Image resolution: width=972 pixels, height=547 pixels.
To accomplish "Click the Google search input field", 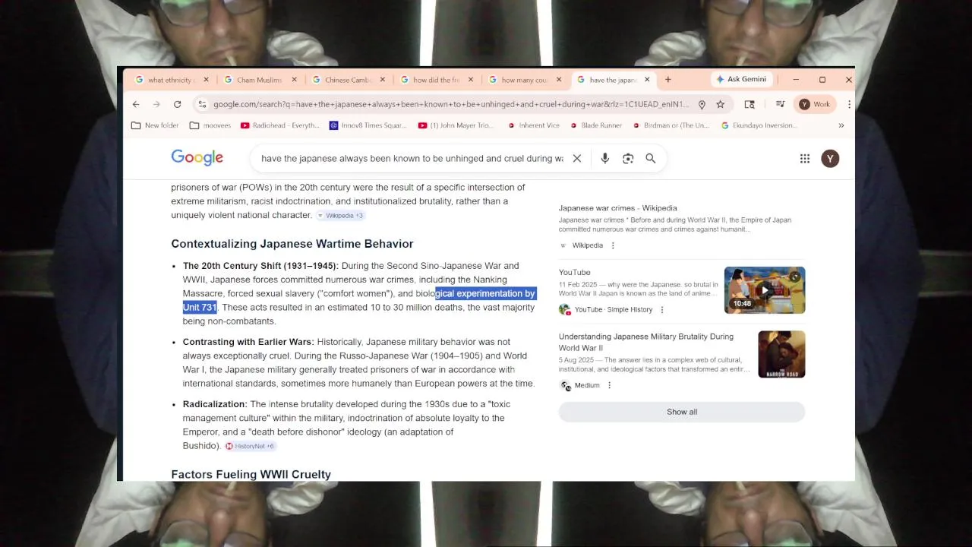I will click(412, 158).
